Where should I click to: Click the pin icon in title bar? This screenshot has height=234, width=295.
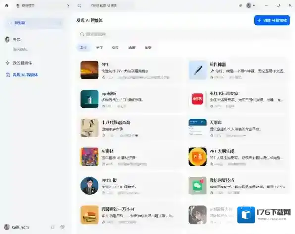click(240, 5)
